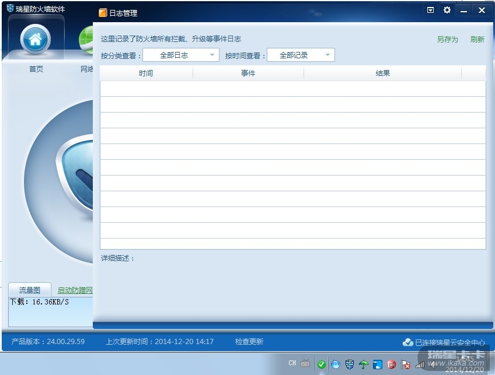Expand the 全部日志 category dropdown
This screenshot has height=375, width=495.
(181, 55)
